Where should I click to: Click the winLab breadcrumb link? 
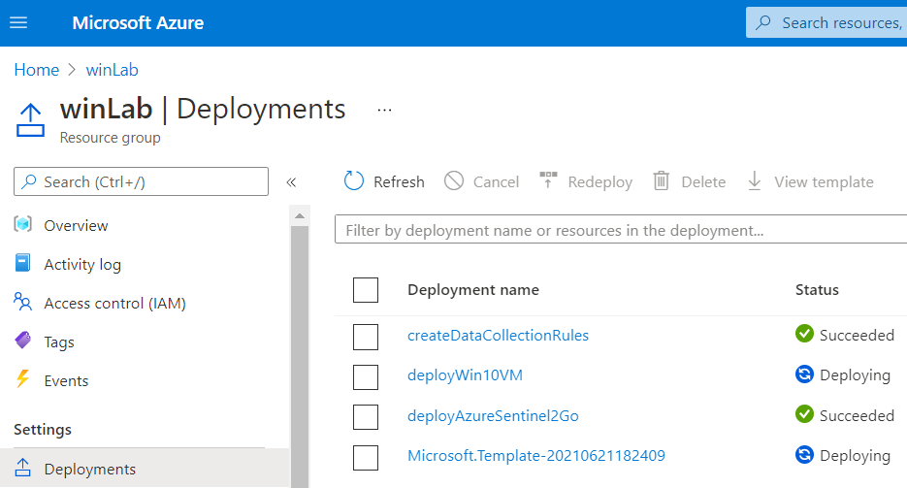[113, 70]
